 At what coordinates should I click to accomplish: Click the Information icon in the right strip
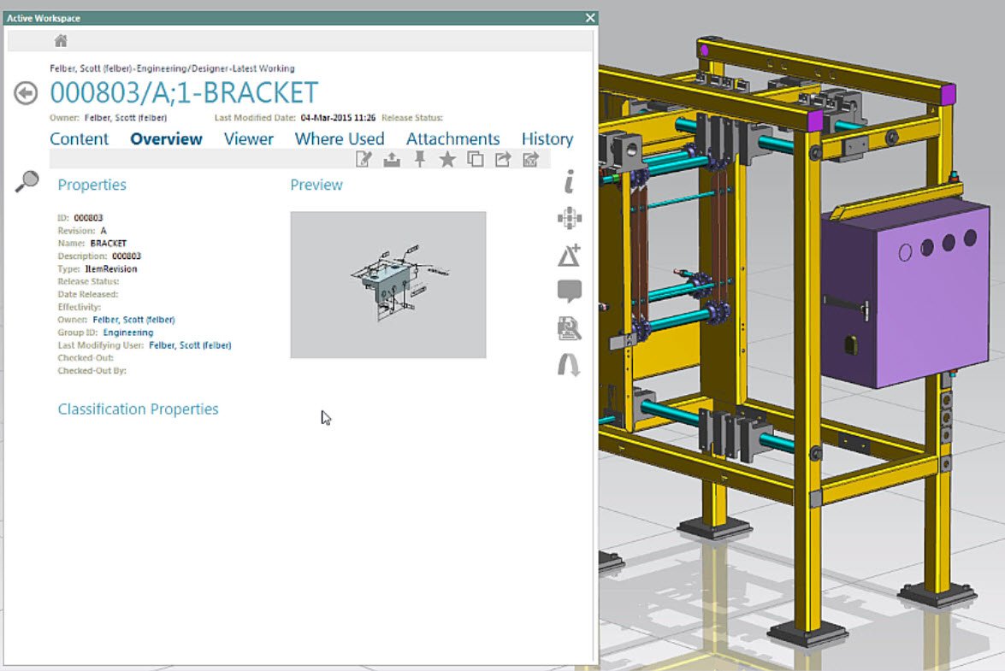coord(569,181)
